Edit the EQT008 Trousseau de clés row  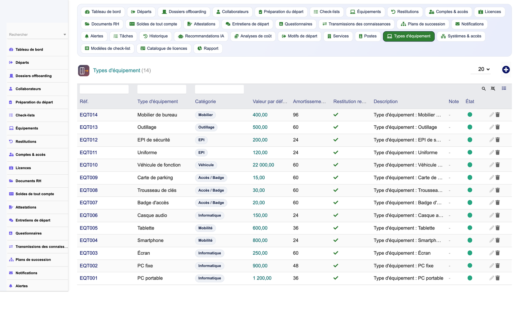(491, 190)
